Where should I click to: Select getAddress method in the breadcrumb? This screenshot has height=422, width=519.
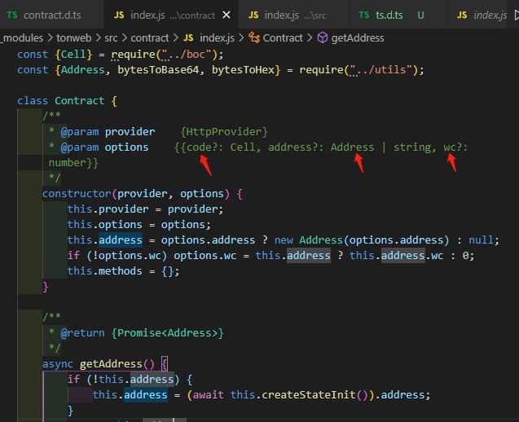pyautogui.click(x=358, y=38)
